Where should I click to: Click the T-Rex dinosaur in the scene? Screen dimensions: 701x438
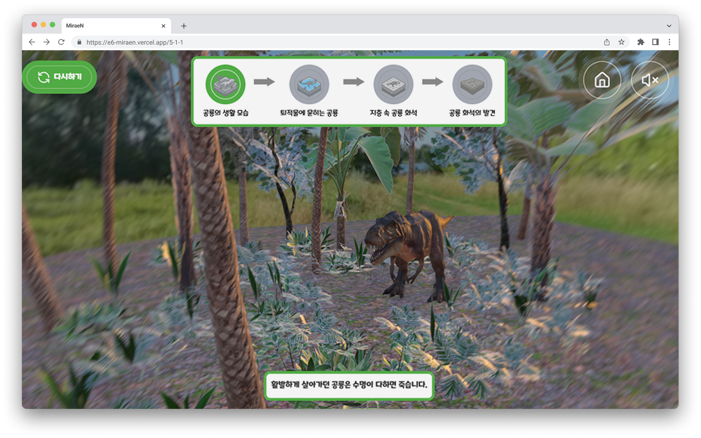406,249
